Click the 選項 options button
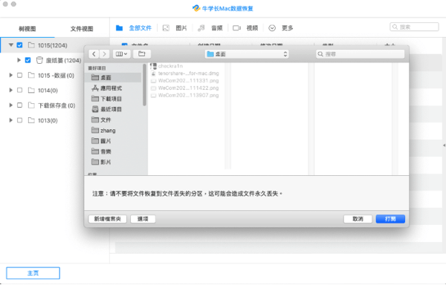The image size is (446, 288). tap(143, 219)
